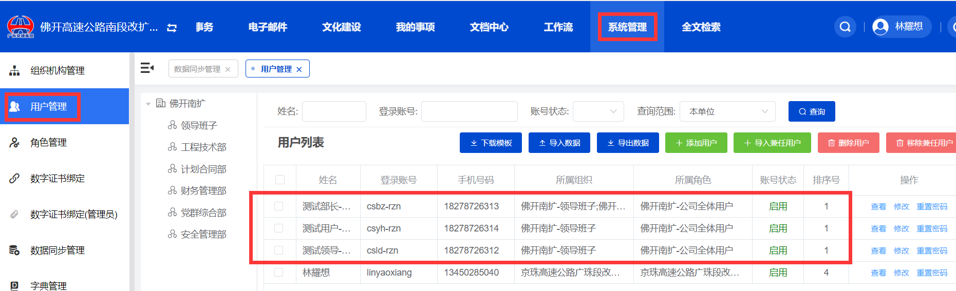956x291 pixels.
Task: Close the 用户管理 tab with its X
Action: point(299,69)
